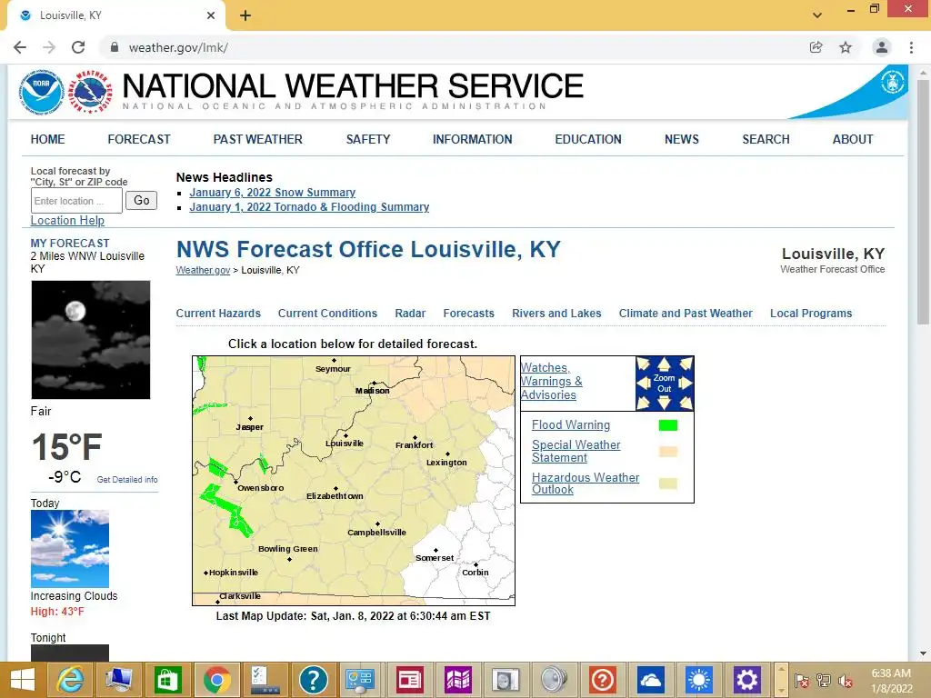Launch Internet Explorer from the taskbar
The width and height of the screenshot is (931, 698).
(x=69, y=680)
